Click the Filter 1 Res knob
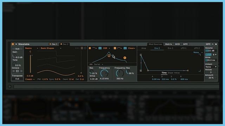 (91, 72)
